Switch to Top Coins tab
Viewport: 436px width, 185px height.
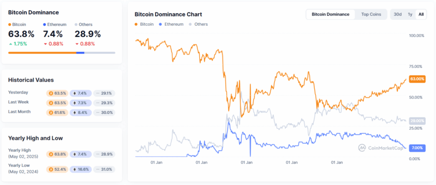(x=371, y=15)
